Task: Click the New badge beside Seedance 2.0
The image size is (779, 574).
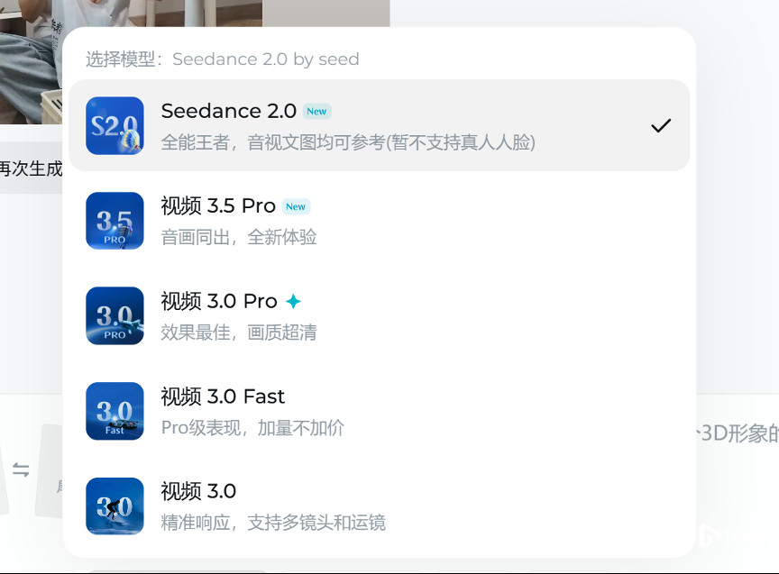Action: tap(316, 111)
